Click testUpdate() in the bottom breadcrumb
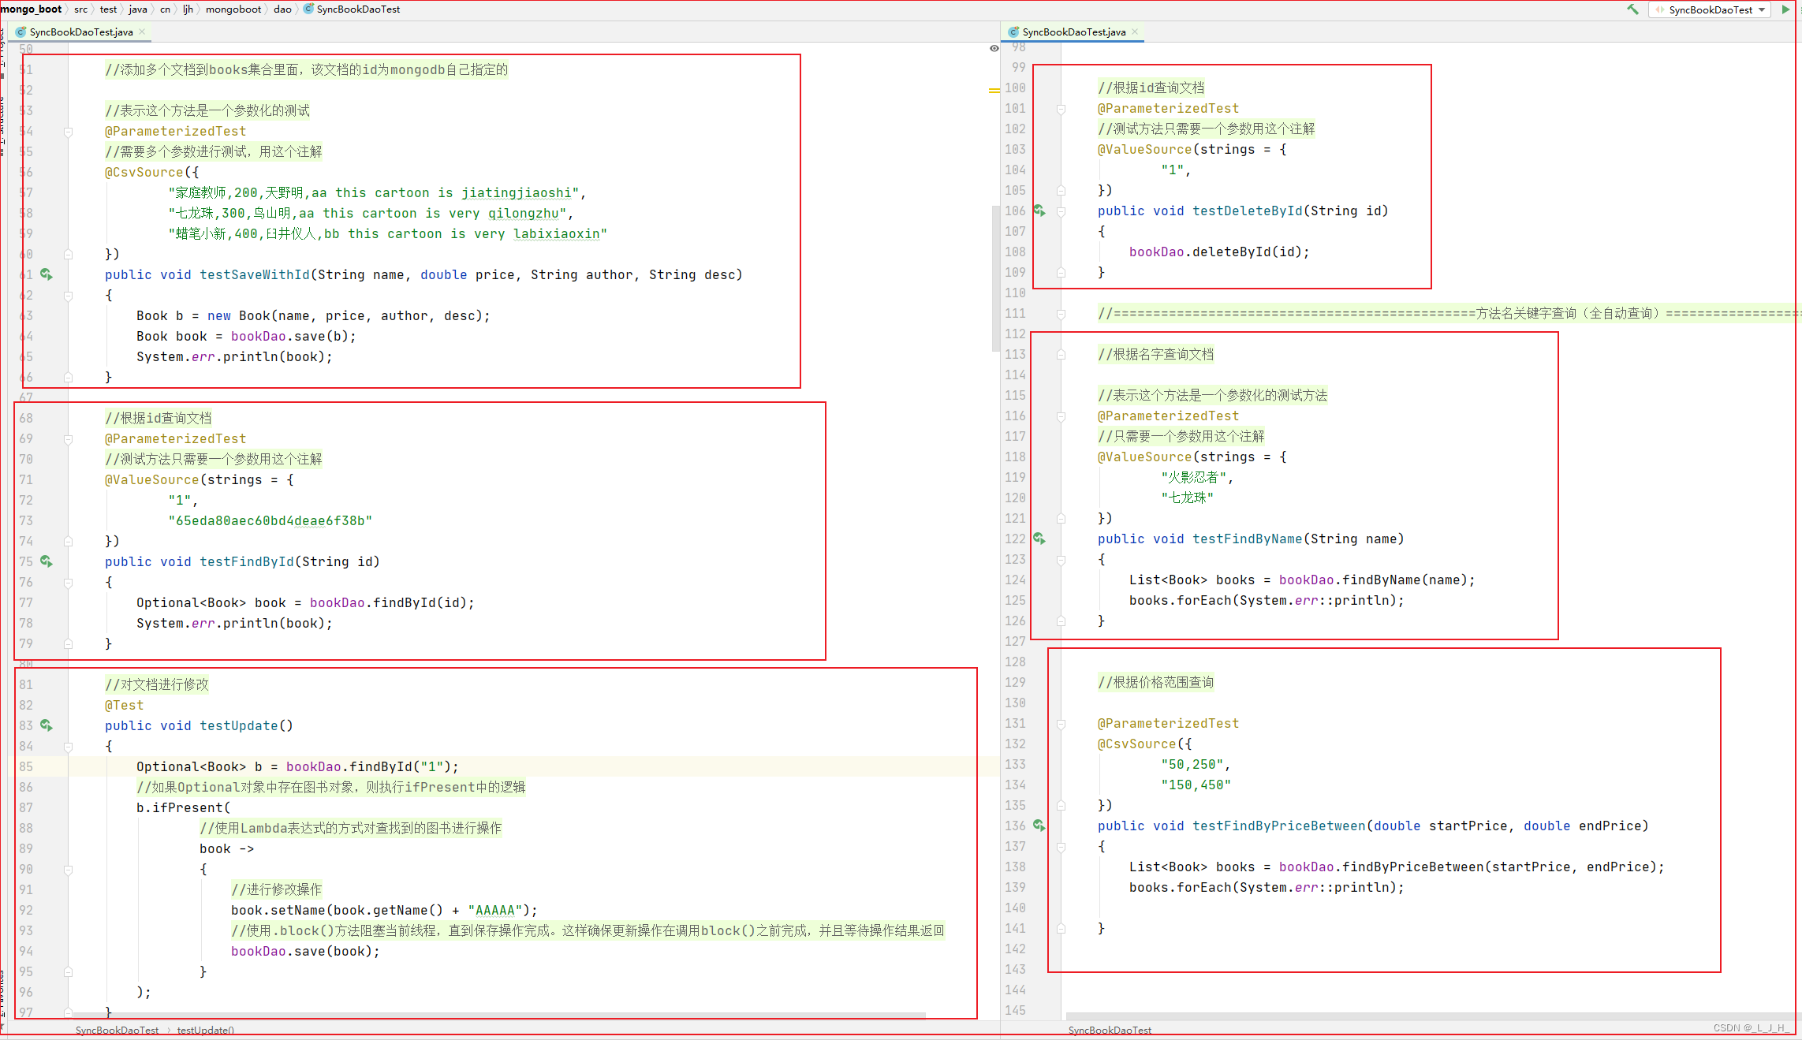Image resolution: width=1802 pixels, height=1040 pixels. 205,1030
